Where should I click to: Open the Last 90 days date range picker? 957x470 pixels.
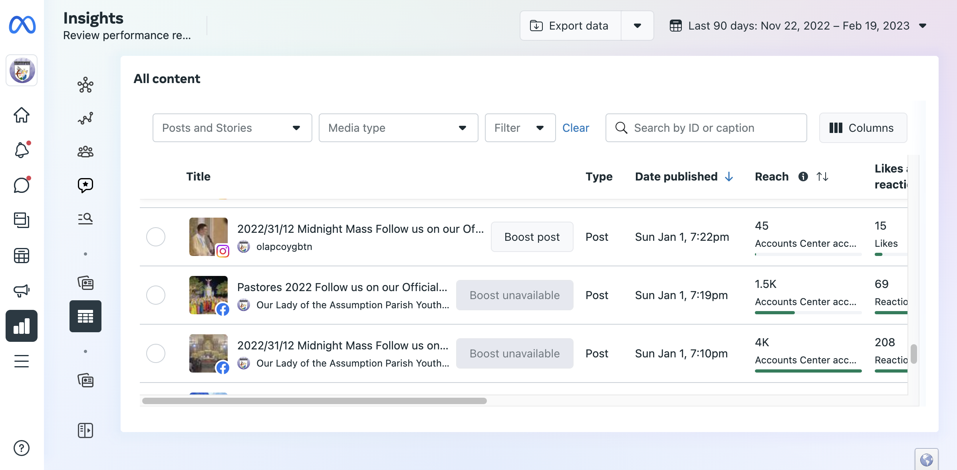click(x=798, y=26)
